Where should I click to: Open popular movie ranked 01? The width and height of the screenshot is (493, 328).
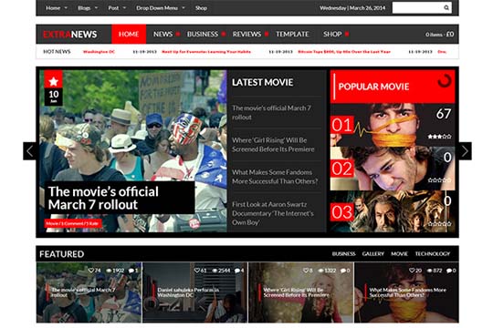pos(393,125)
